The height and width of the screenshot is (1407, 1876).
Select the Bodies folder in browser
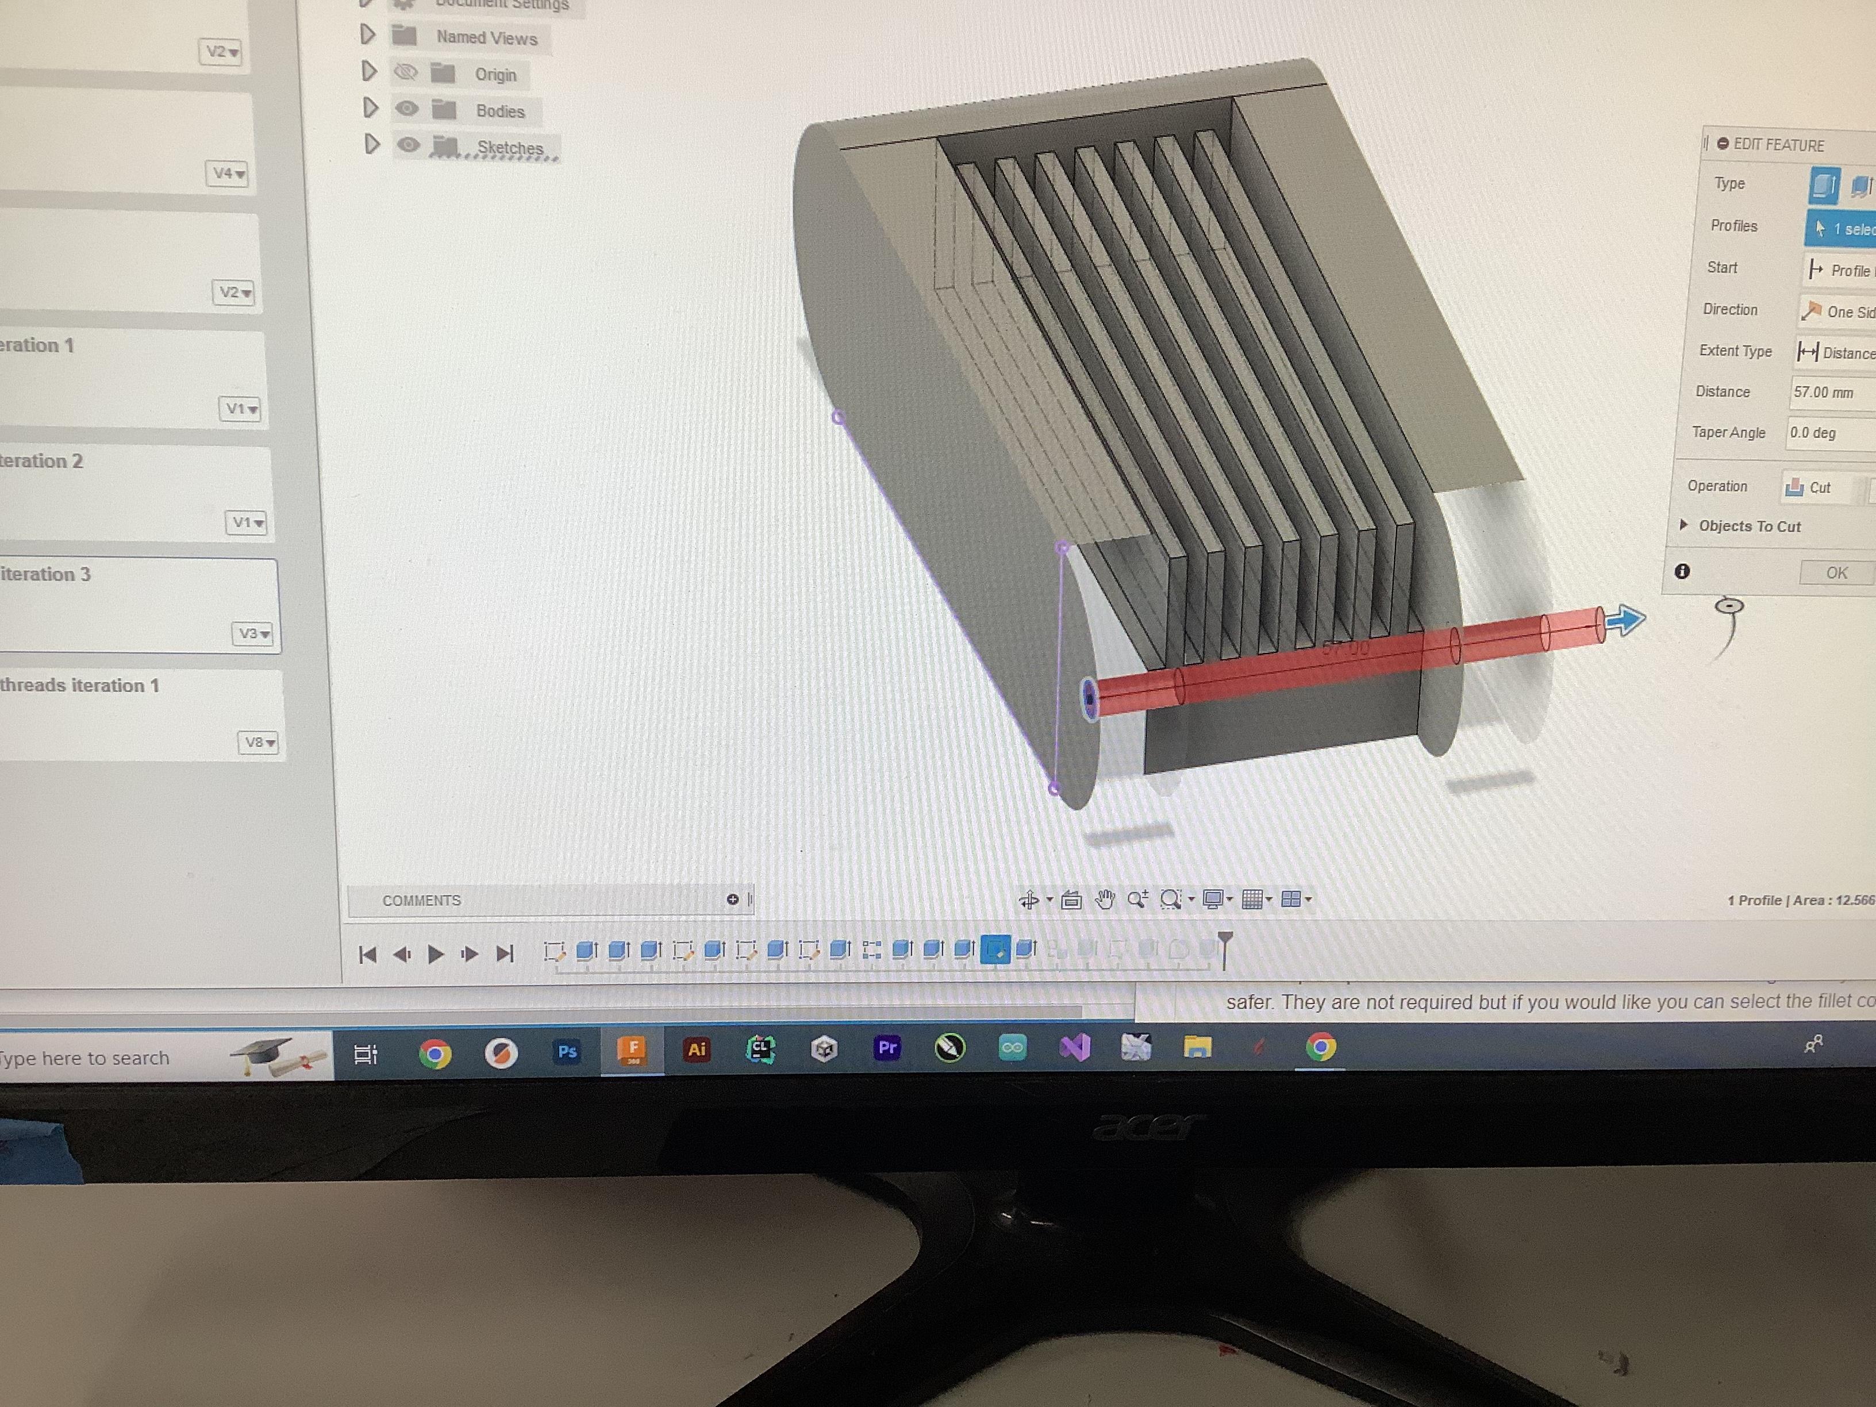coord(499,111)
